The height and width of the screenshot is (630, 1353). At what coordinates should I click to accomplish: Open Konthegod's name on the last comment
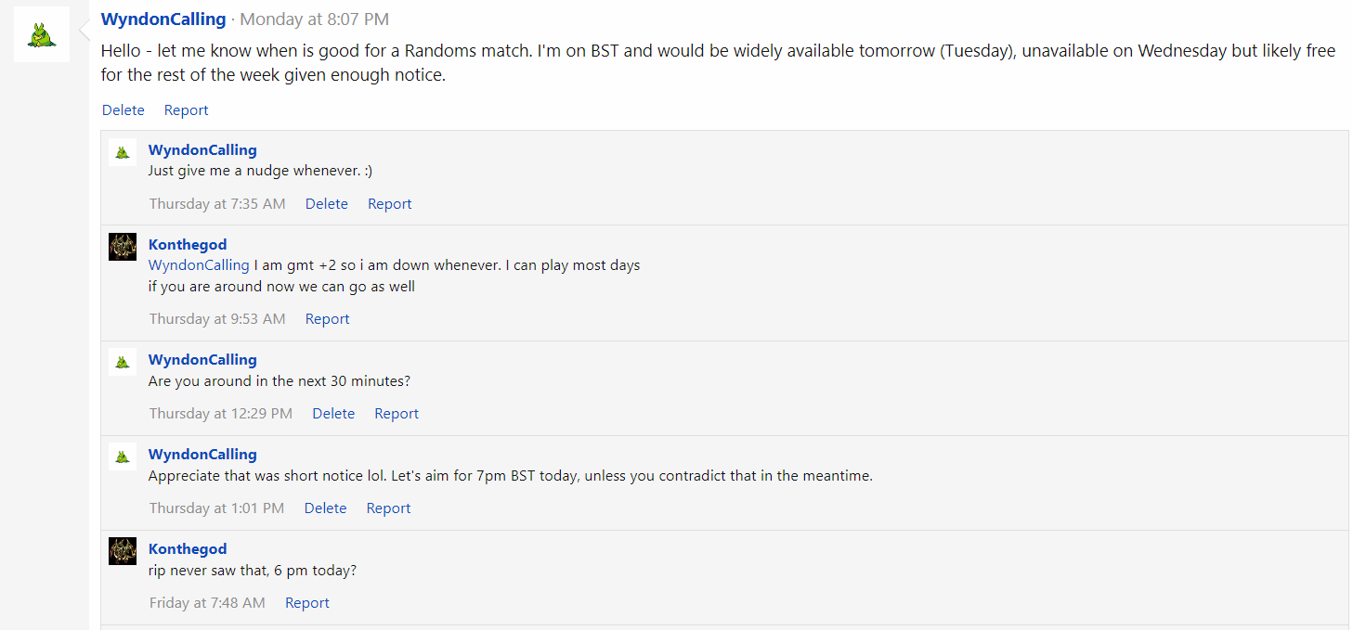coord(188,548)
